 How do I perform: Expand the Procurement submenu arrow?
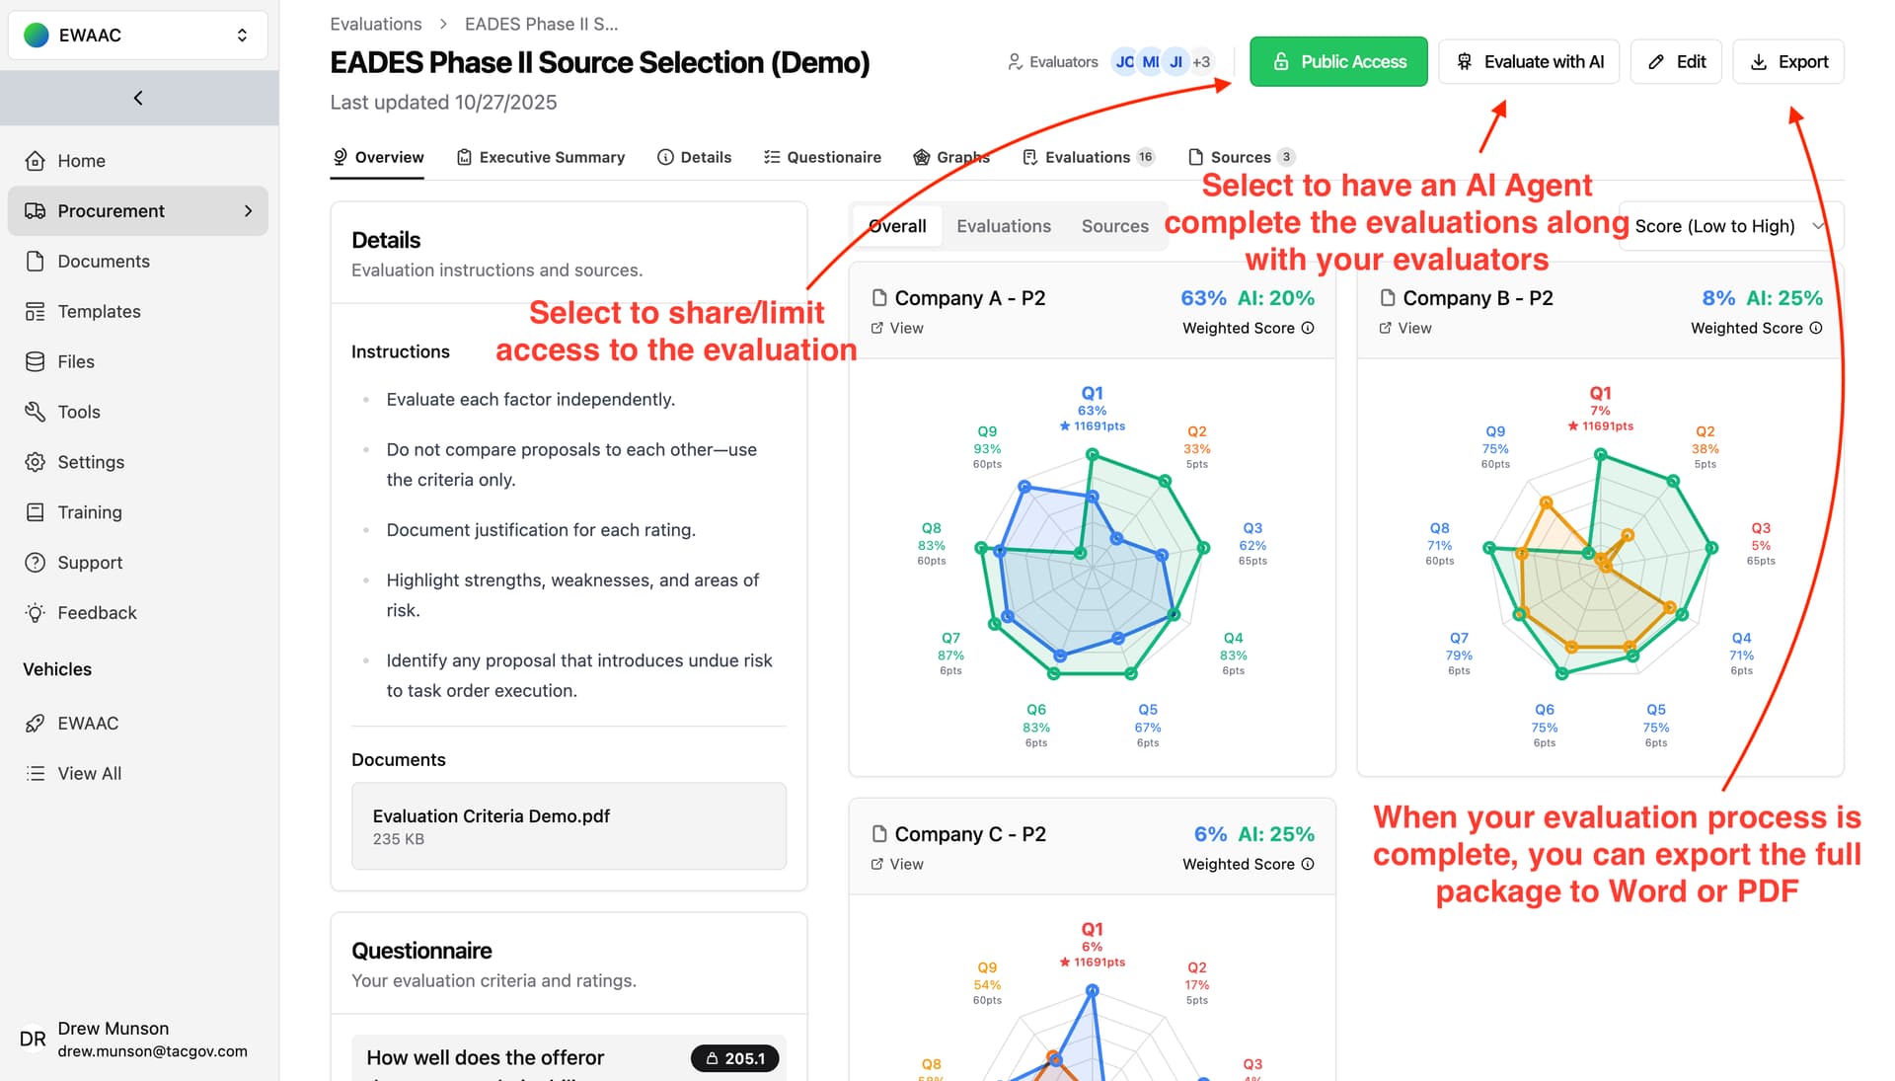(248, 211)
